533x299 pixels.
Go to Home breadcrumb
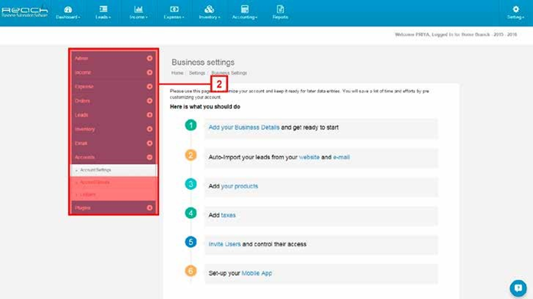[x=177, y=73]
